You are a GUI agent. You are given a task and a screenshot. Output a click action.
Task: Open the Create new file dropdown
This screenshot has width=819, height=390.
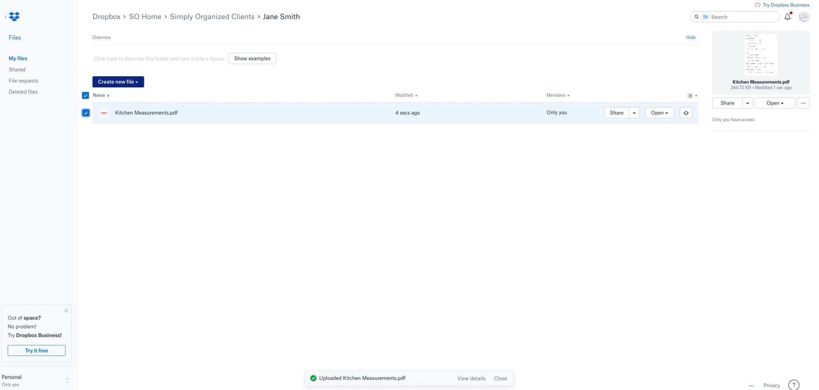click(118, 81)
